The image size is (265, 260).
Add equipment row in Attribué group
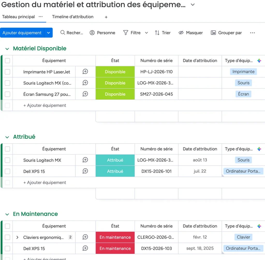point(45,182)
